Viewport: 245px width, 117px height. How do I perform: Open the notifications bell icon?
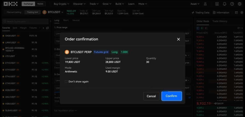[225, 4]
